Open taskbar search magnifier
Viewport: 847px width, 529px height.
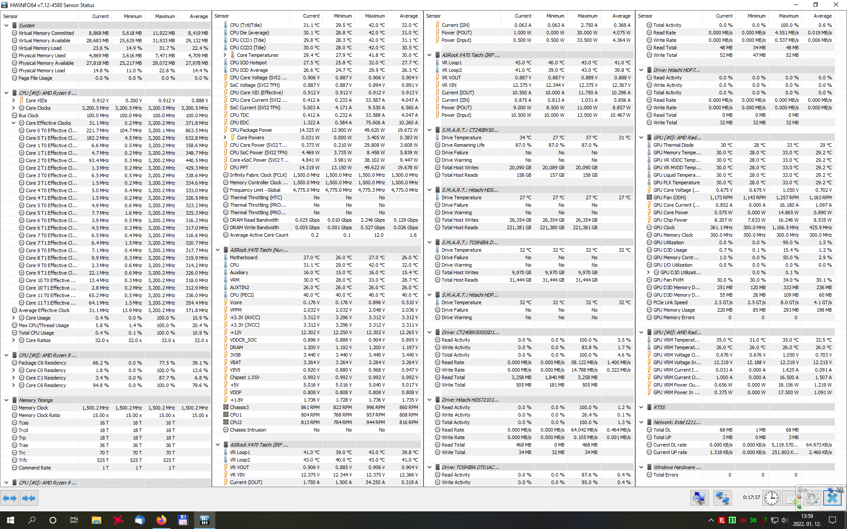[x=32, y=520]
